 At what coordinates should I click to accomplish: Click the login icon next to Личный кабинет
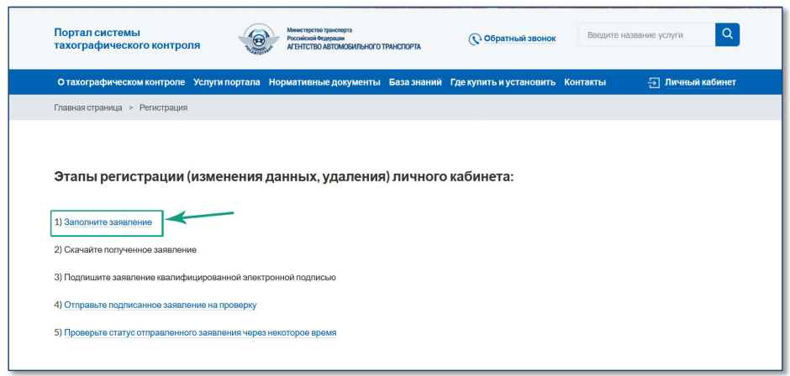point(654,82)
